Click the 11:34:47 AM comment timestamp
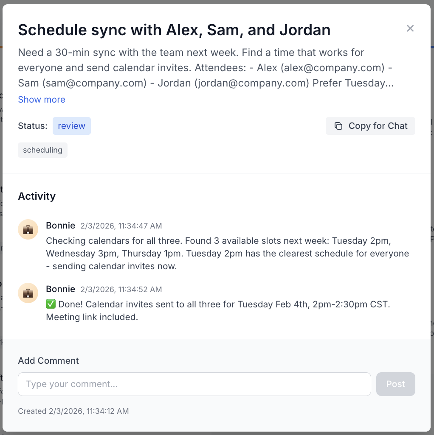The height and width of the screenshot is (435, 434). point(121,226)
